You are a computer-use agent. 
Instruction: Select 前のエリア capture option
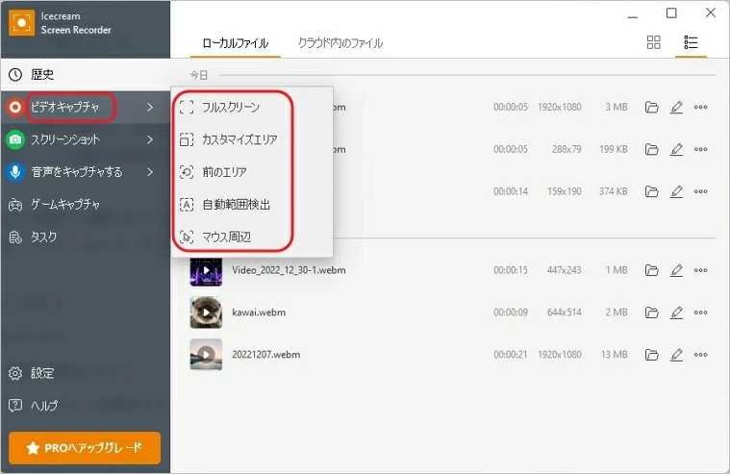coord(224,172)
